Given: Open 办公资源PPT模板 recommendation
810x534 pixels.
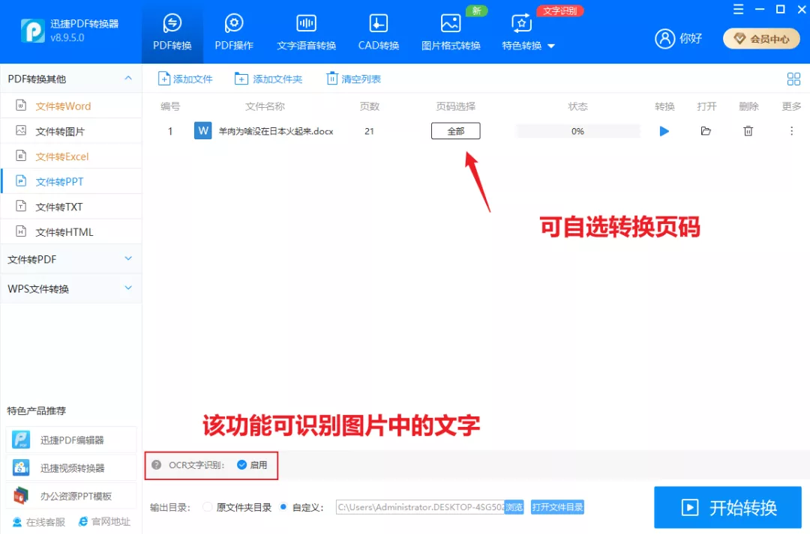Looking at the screenshot, I should [x=71, y=496].
